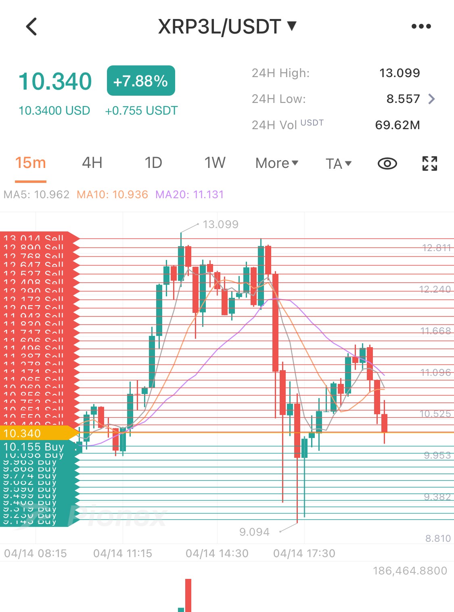
Task: Tap the MA20 indicator label
Action: tap(189, 195)
